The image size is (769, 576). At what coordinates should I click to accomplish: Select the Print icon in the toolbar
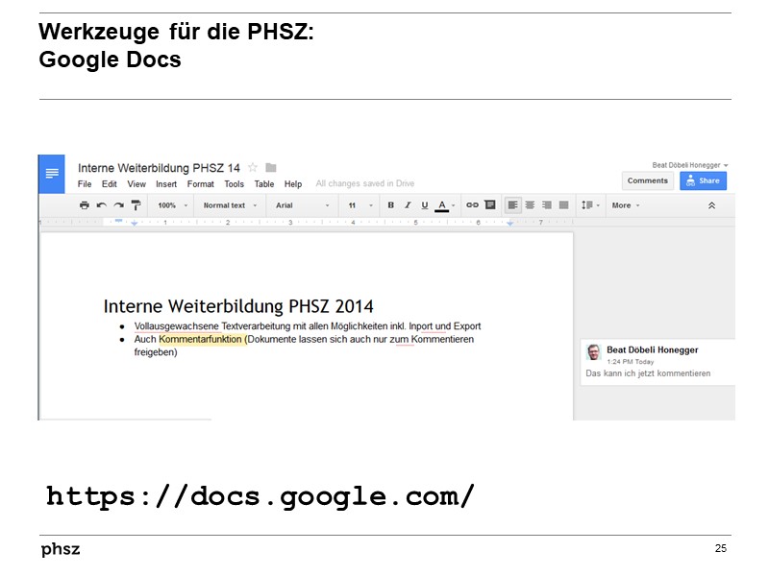point(84,204)
